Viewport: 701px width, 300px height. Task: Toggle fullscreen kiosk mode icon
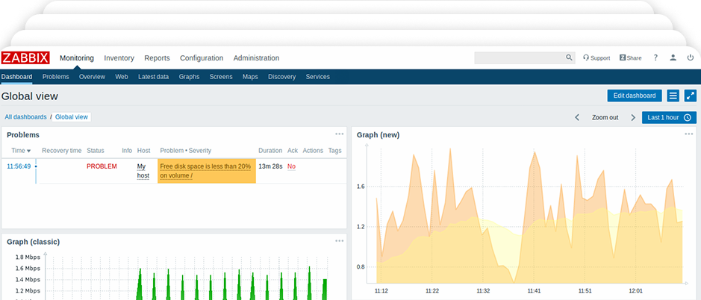pos(691,96)
